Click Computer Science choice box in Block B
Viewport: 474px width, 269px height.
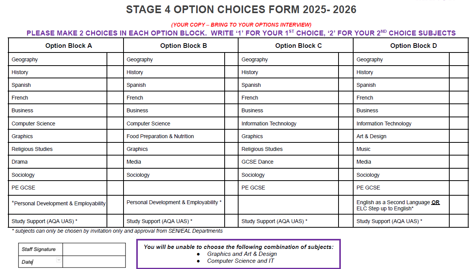point(231,124)
